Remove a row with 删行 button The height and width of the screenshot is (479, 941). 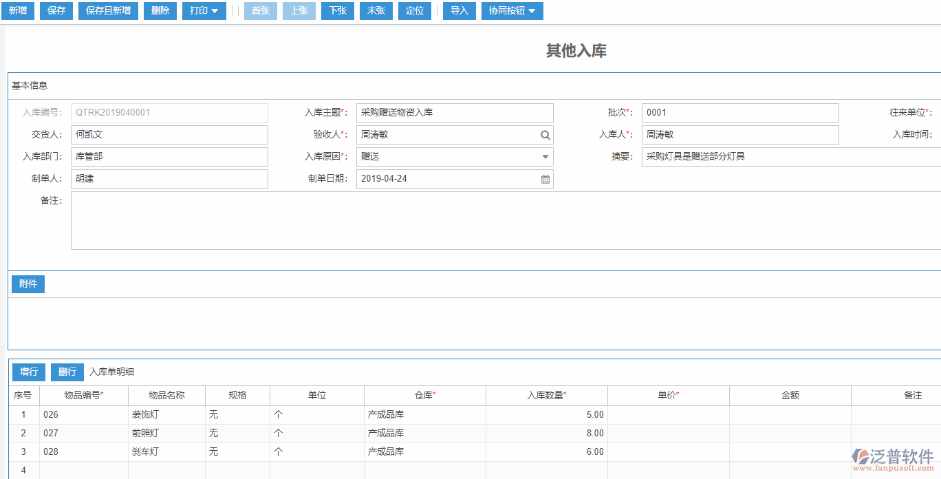tap(67, 372)
